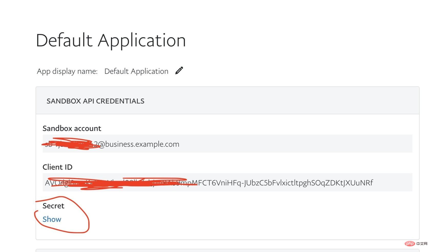The height and width of the screenshot is (252, 430).
Task: Click empty space right of the Show link
Action: click(x=230, y=219)
